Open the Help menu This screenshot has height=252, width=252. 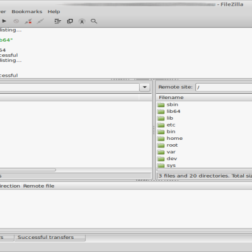(54, 11)
